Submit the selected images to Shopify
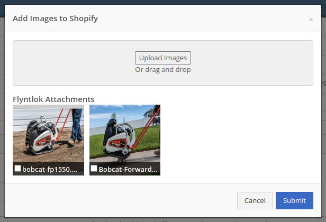This screenshot has width=326, height=222. [x=294, y=200]
